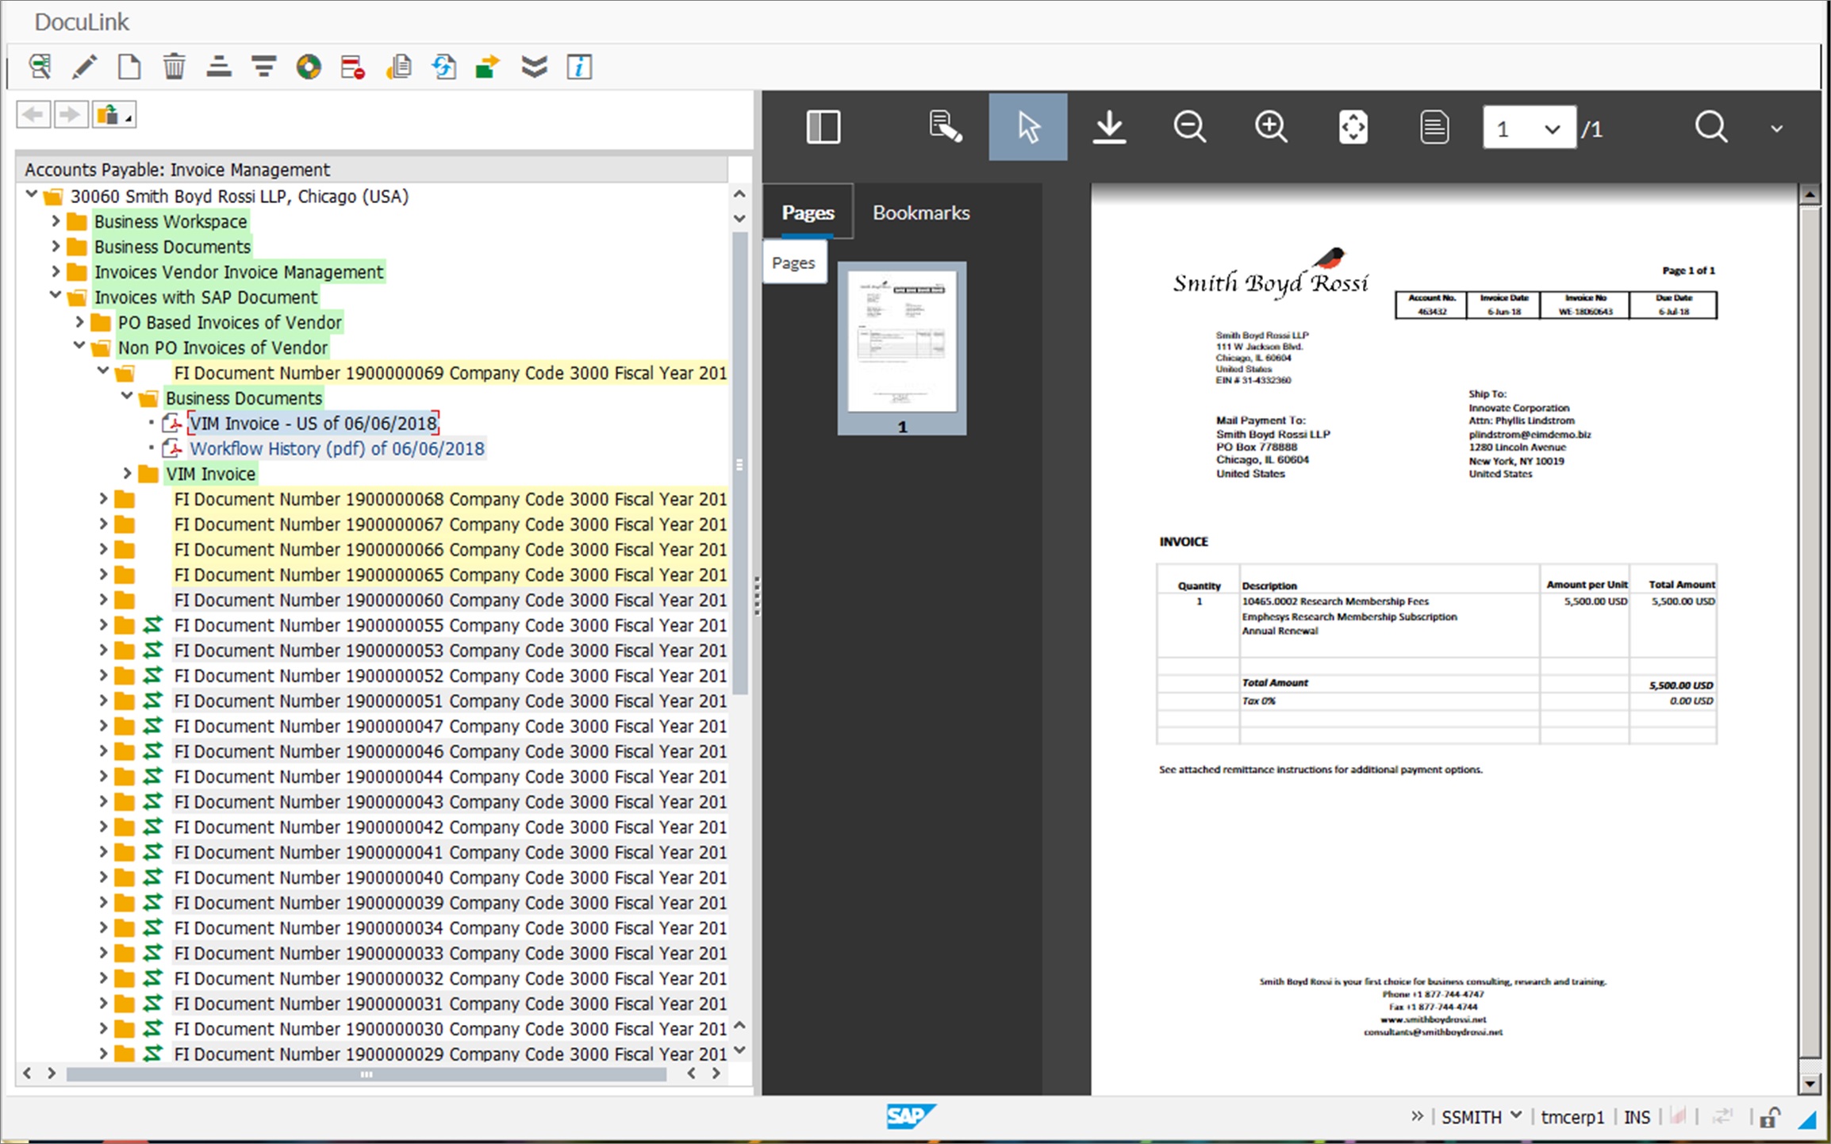1831x1144 pixels.
Task: Collapse FI Document Number 1900000069 node
Action: pyautogui.click(x=103, y=371)
